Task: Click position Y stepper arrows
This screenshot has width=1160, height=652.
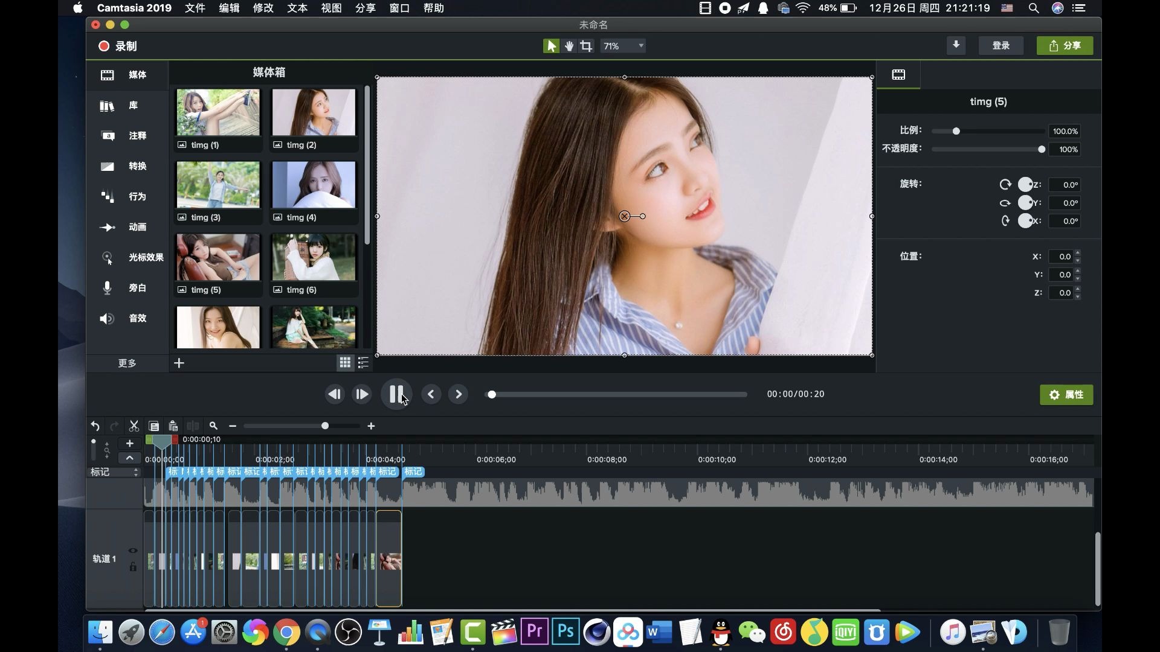Action: point(1078,275)
